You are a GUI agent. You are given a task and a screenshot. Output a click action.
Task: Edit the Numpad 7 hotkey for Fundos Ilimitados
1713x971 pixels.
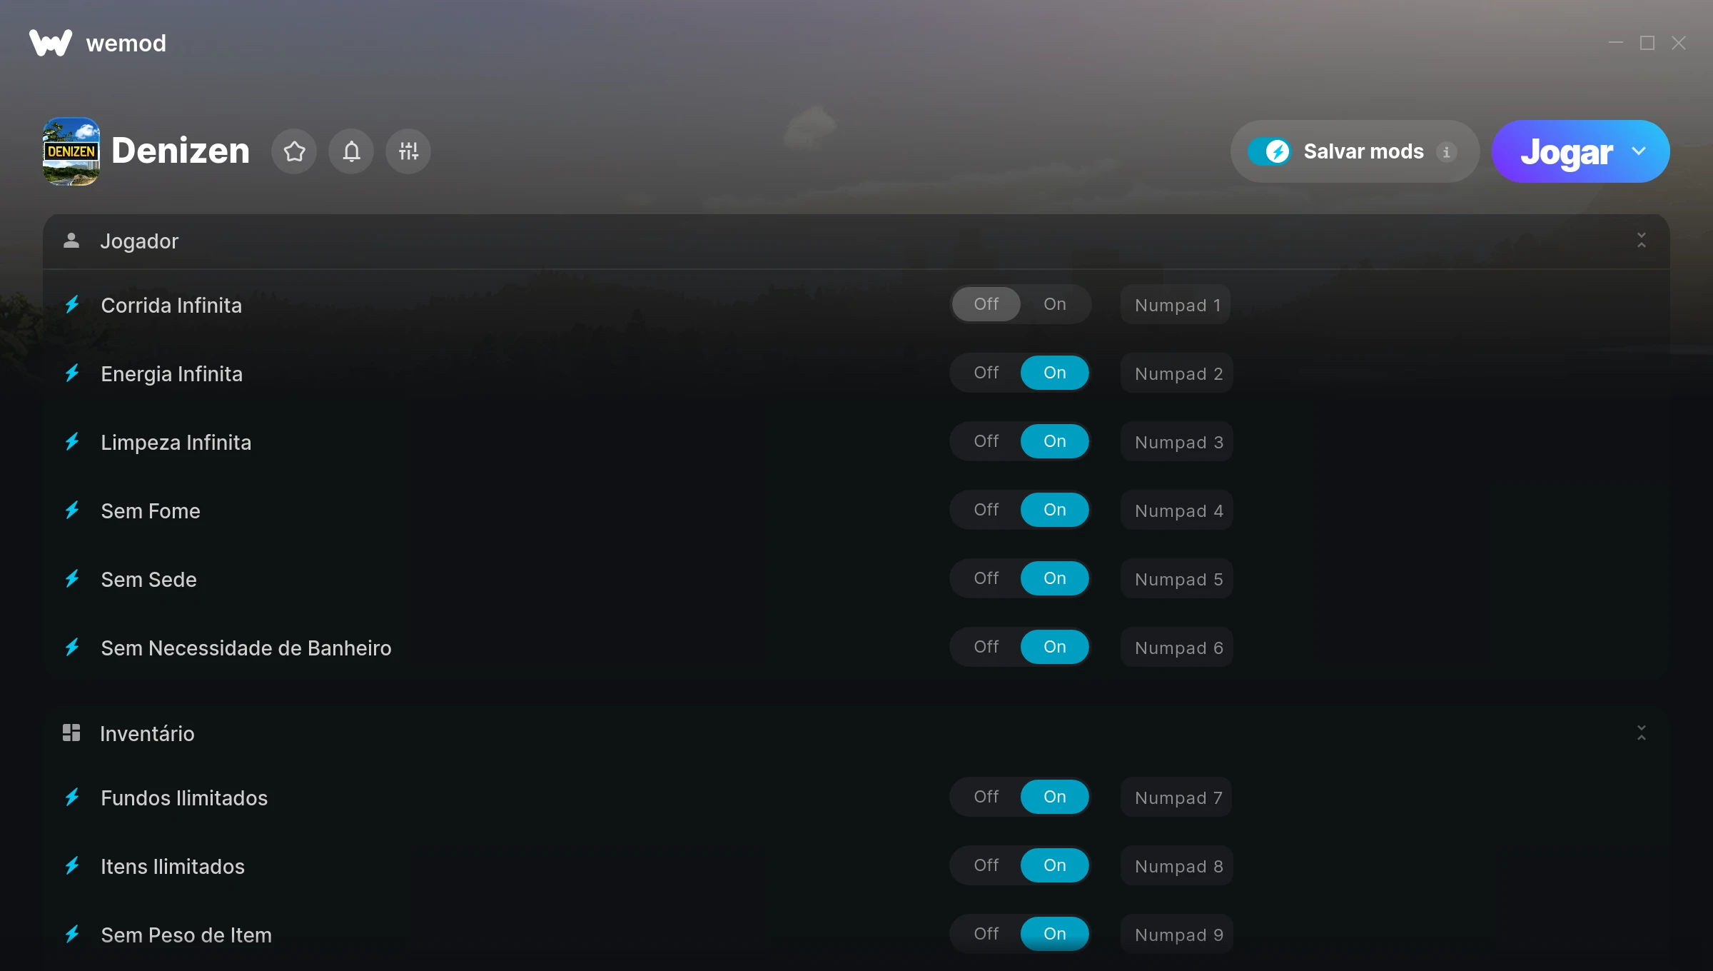(1178, 798)
